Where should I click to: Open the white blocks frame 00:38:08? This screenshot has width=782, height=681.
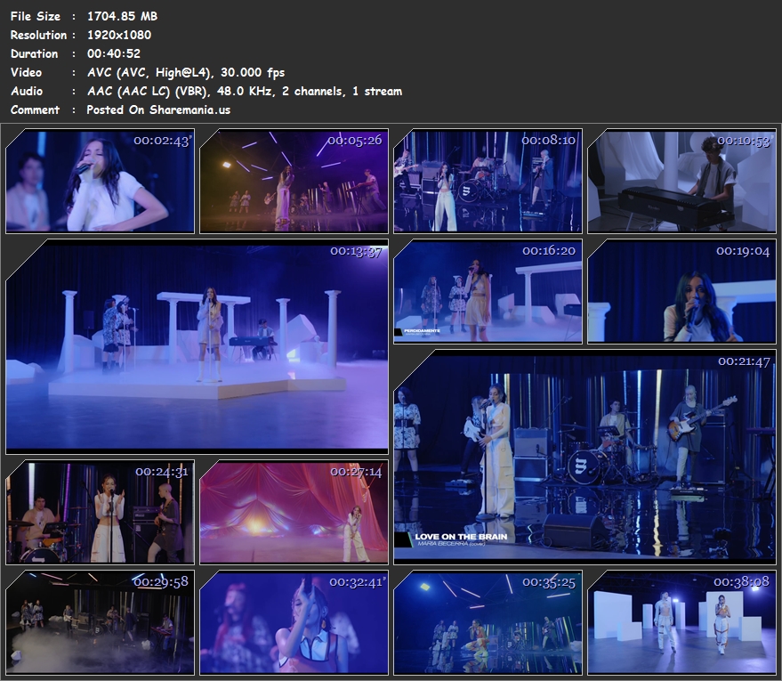pyautogui.click(x=681, y=622)
